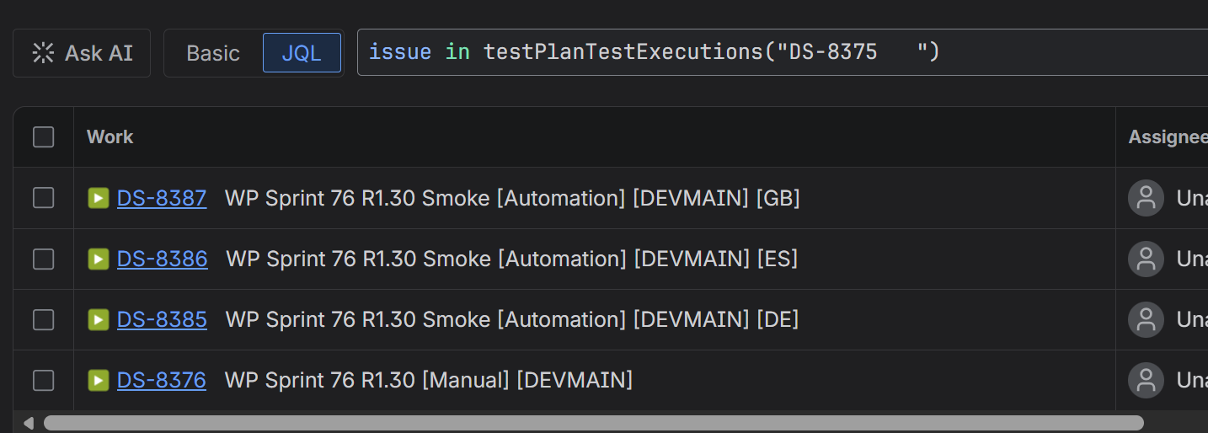The image size is (1208, 433).
Task: Click the assignee avatar in DS-8385 row
Action: click(x=1146, y=319)
